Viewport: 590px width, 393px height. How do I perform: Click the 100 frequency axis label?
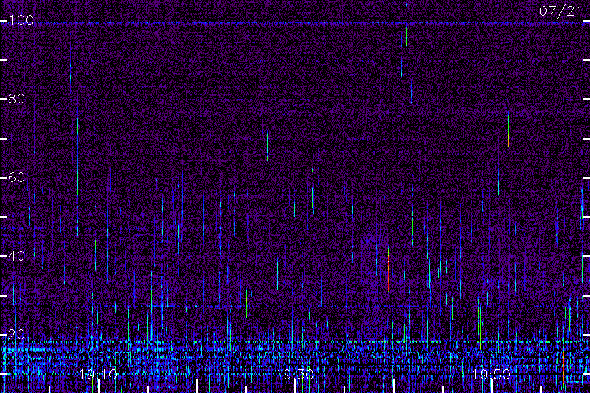pos(21,20)
